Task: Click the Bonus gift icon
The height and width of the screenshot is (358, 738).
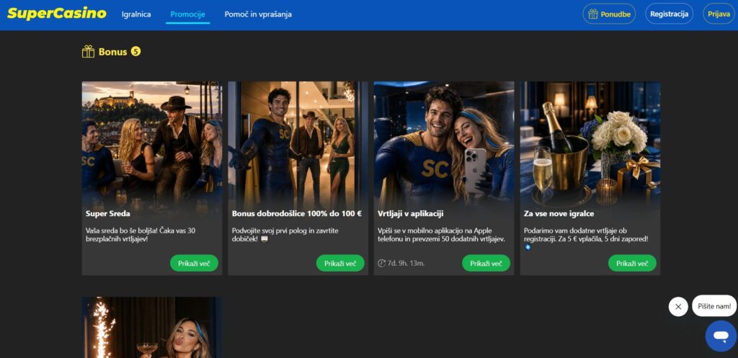Action: pyautogui.click(x=88, y=51)
